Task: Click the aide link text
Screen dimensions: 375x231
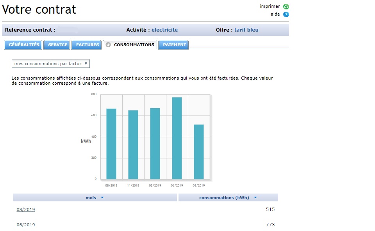Action: 275,14
